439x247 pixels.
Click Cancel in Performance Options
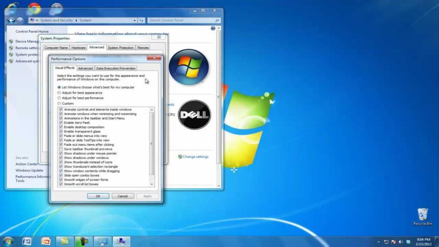(123, 196)
